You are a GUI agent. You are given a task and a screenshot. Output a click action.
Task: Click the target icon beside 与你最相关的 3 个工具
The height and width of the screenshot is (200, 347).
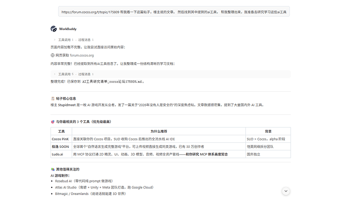point(53,122)
